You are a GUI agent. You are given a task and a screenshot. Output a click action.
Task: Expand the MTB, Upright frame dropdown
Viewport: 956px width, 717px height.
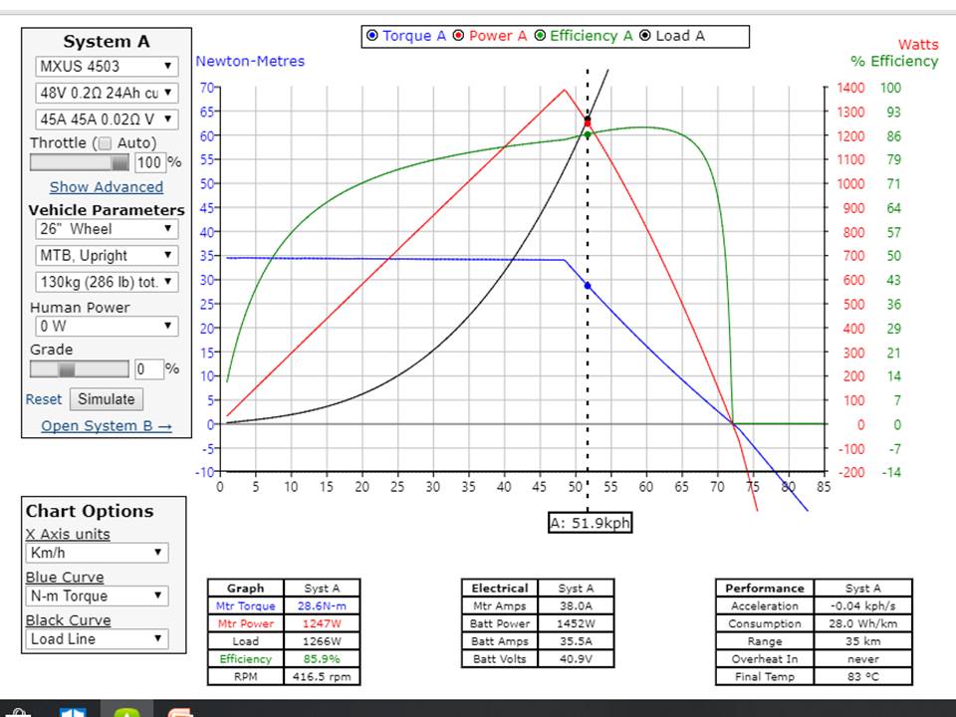point(105,255)
